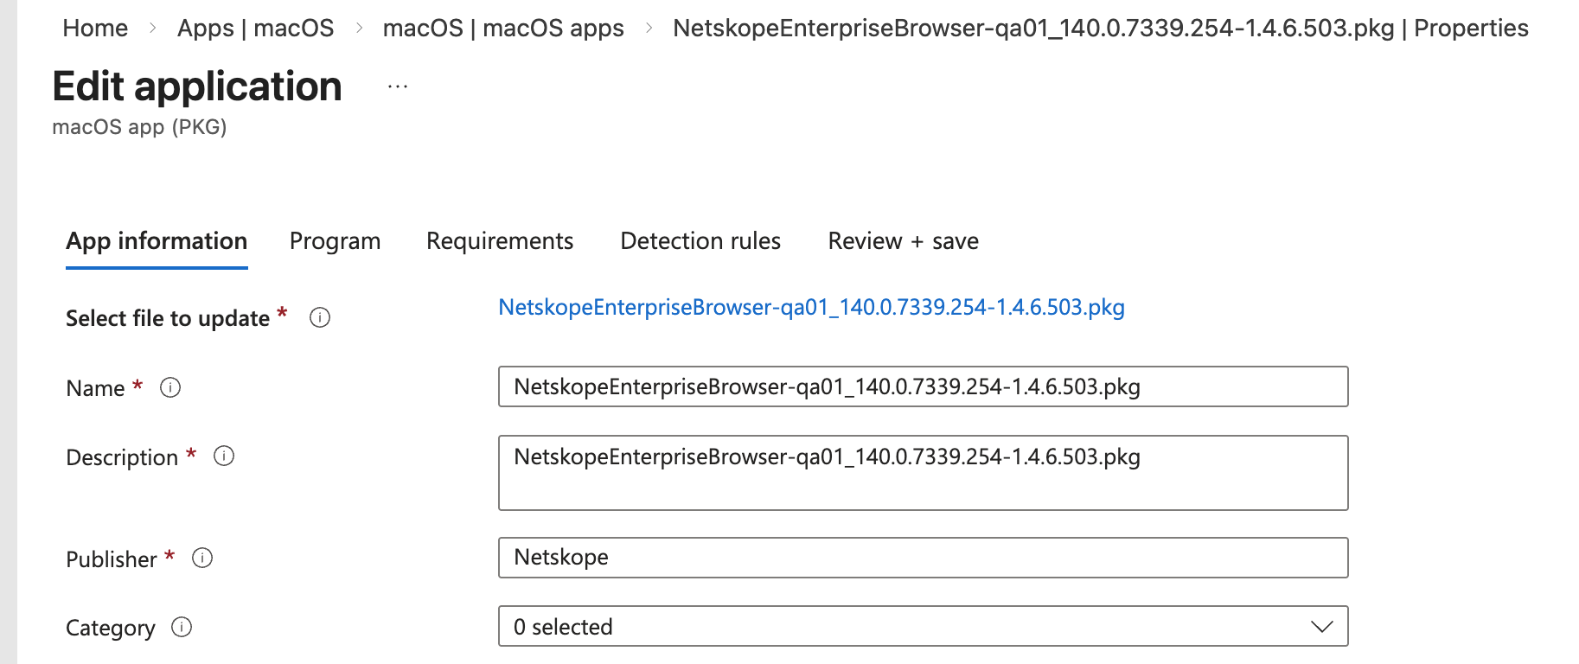Click into the Name text field
The height and width of the screenshot is (664, 1579).
point(923,386)
